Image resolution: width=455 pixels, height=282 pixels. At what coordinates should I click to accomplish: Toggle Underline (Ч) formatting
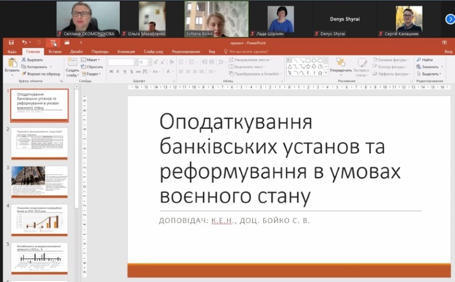pos(125,71)
